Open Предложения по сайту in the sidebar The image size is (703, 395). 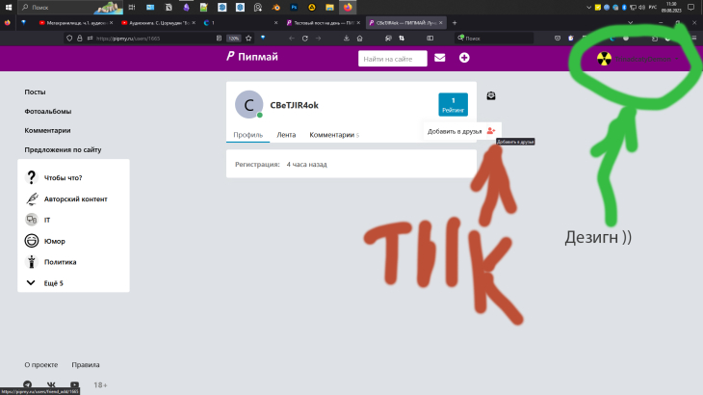[63, 149]
